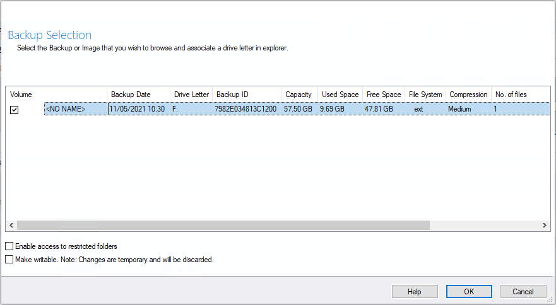Tick the Make writable checkbox

pyautogui.click(x=9, y=259)
